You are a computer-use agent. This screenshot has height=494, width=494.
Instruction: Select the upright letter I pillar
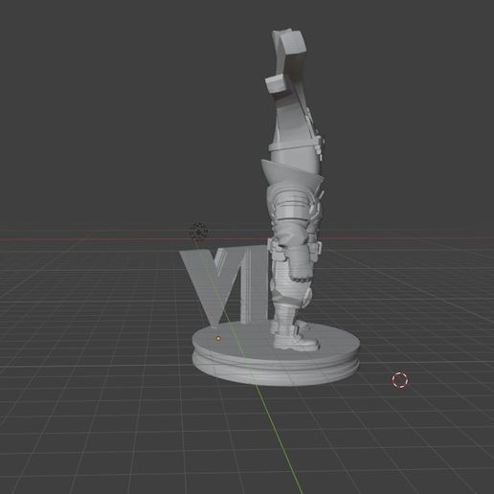(254, 284)
